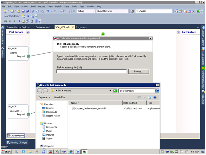Click the refresh icon in source control toolbar
This screenshot has width=206, height=155.
(x=19, y=21)
